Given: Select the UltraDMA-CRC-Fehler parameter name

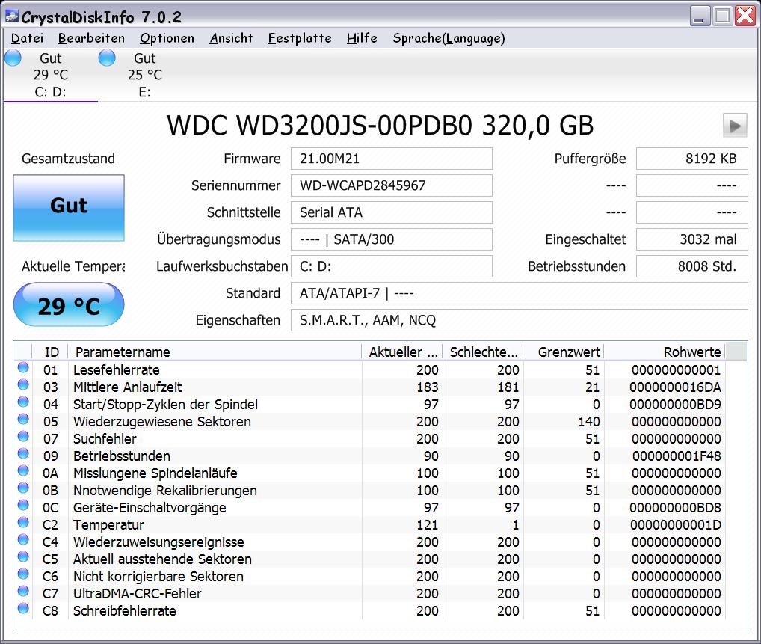Looking at the screenshot, I should [138, 593].
